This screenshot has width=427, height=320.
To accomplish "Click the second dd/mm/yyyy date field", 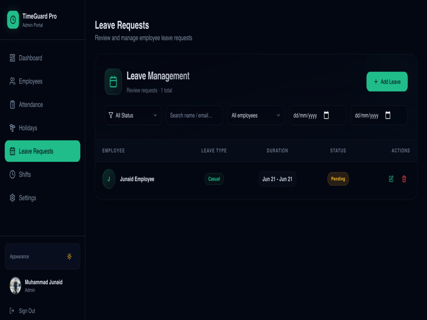I will pyautogui.click(x=379, y=115).
